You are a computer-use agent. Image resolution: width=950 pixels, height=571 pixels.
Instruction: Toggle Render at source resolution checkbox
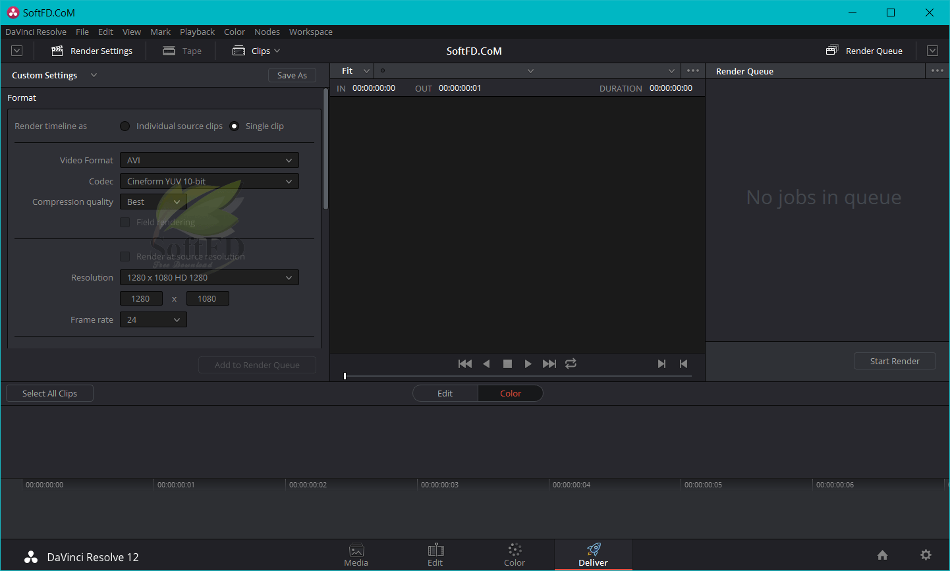point(125,256)
